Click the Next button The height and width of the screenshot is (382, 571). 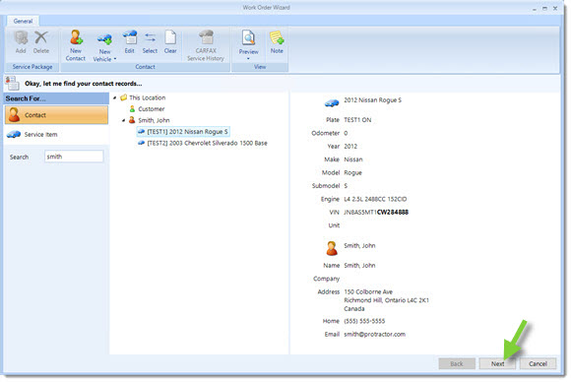(497, 364)
